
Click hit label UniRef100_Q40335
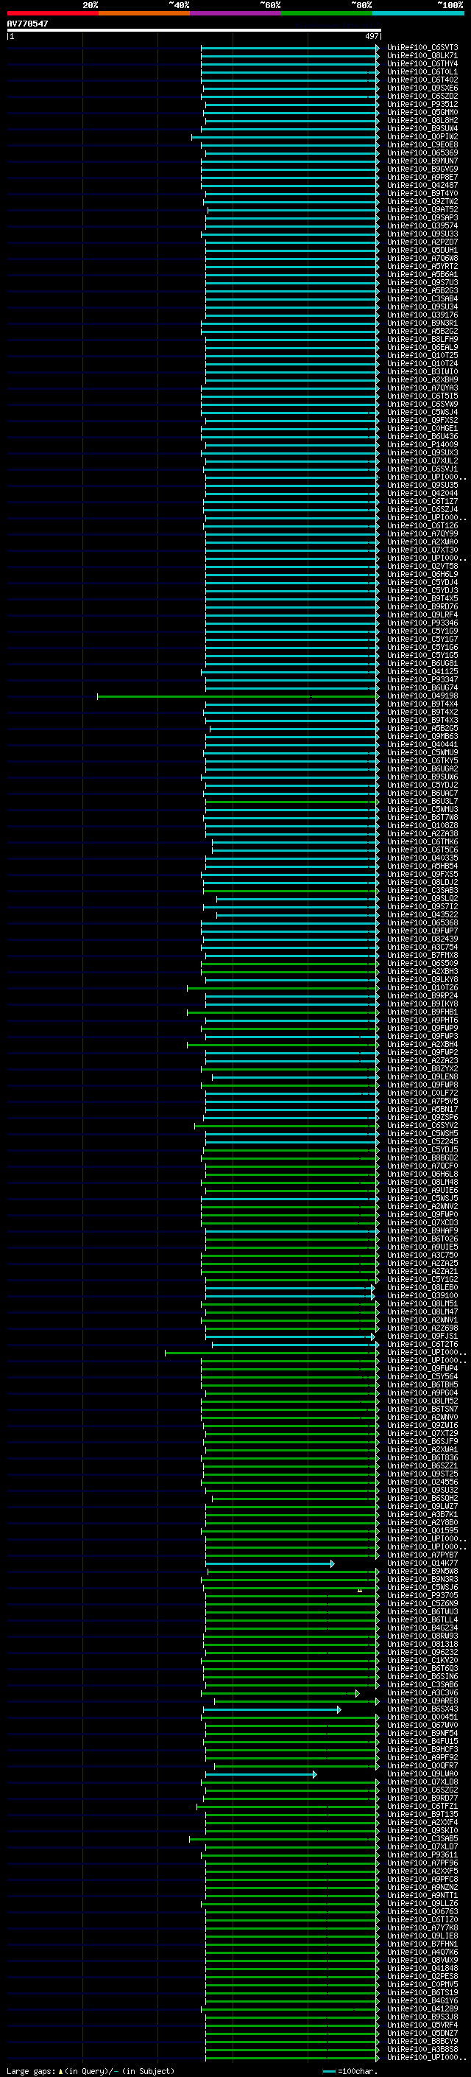[422, 858]
